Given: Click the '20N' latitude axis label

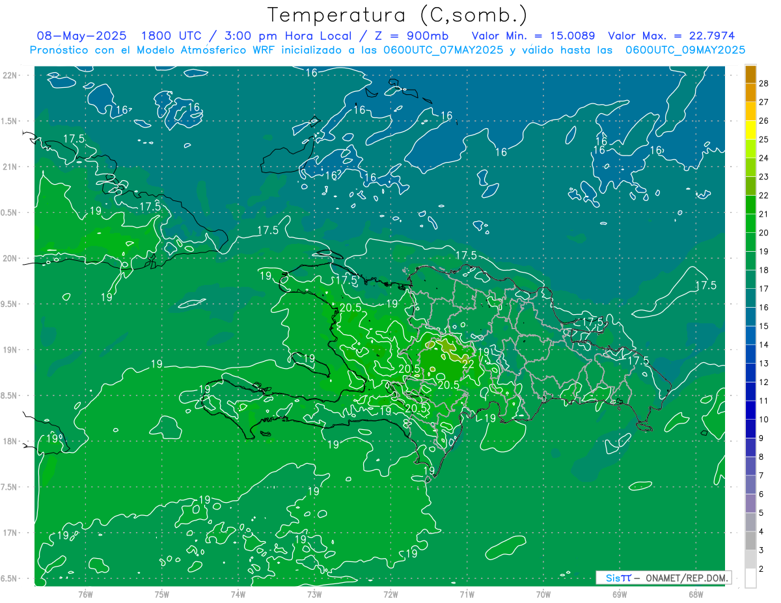Looking at the screenshot, I should pyautogui.click(x=10, y=258).
